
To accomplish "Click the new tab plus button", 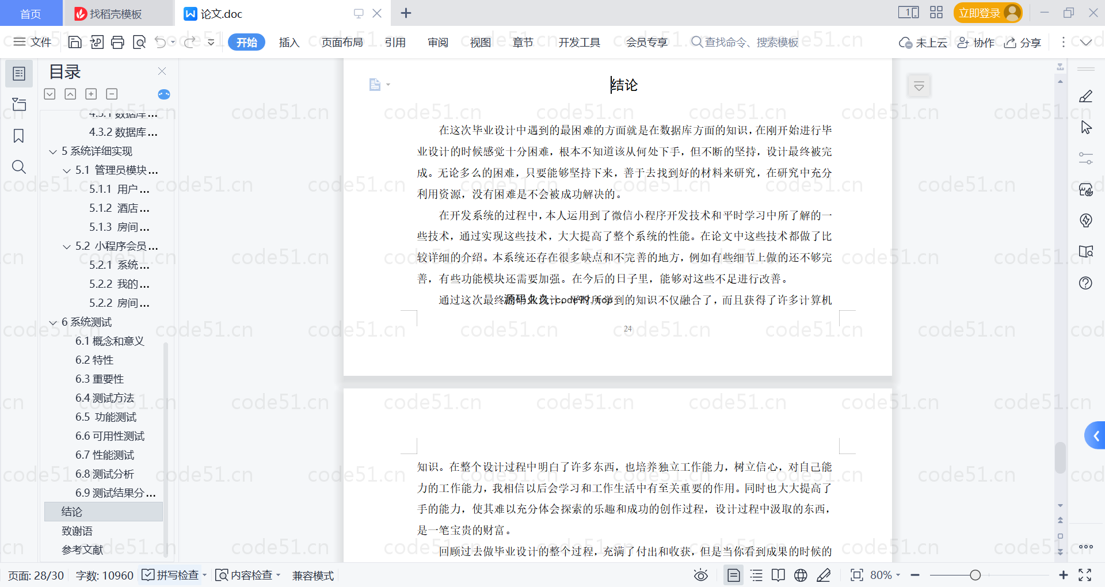I will click(x=406, y=13).
